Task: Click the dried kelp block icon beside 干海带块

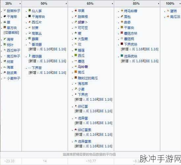Action: click(30, 16)
